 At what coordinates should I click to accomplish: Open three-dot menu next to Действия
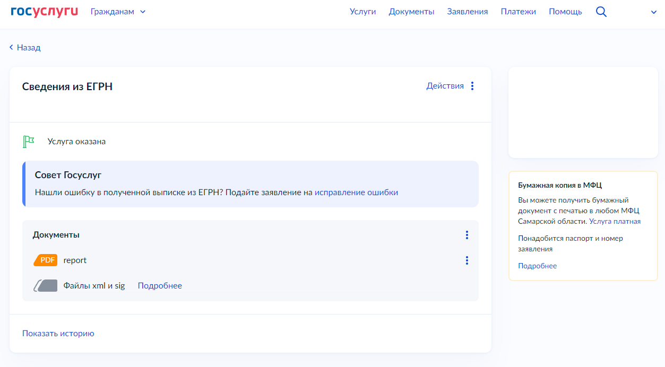click(472, 86)
